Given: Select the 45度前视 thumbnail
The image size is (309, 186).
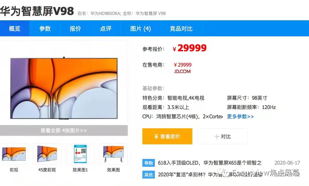Looking at the screenshot, I should pyautogui.click(x=47, y=154).
